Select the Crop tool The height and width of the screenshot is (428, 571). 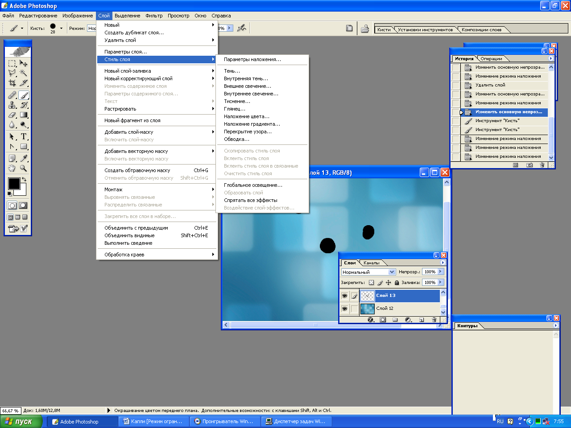(x=12, y=82)
